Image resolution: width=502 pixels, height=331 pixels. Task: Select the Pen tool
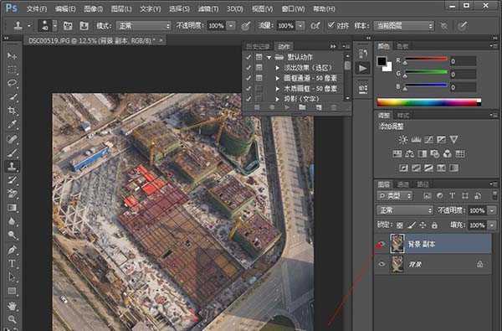click(x=13, y=250)
